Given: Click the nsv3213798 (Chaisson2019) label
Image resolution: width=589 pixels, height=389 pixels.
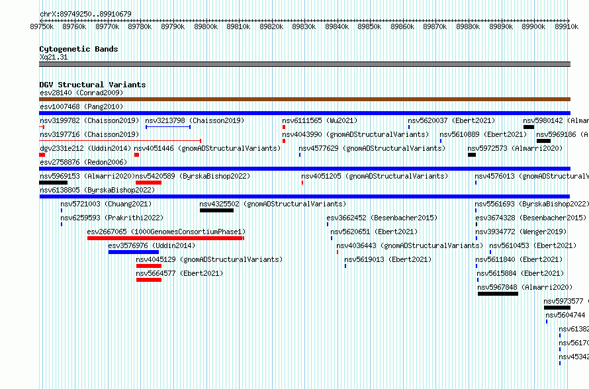Looking at the screenshot, I should tap(195, 120).
